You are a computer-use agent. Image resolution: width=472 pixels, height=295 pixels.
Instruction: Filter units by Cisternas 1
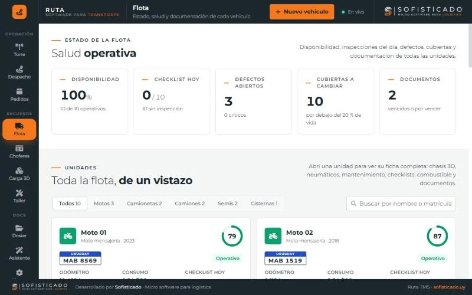(x=264, y=204)
